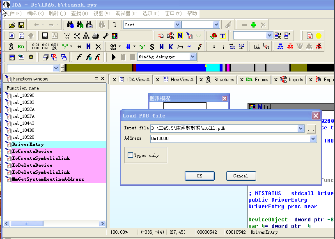This screenshot has width=335, height=239.
Task: Open the 查找 (H) menu
Action: pyautogui.click(x=80, y=14)
